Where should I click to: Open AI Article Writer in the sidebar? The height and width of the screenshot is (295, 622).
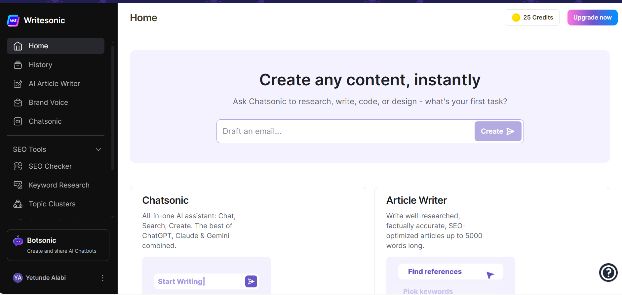56,84
